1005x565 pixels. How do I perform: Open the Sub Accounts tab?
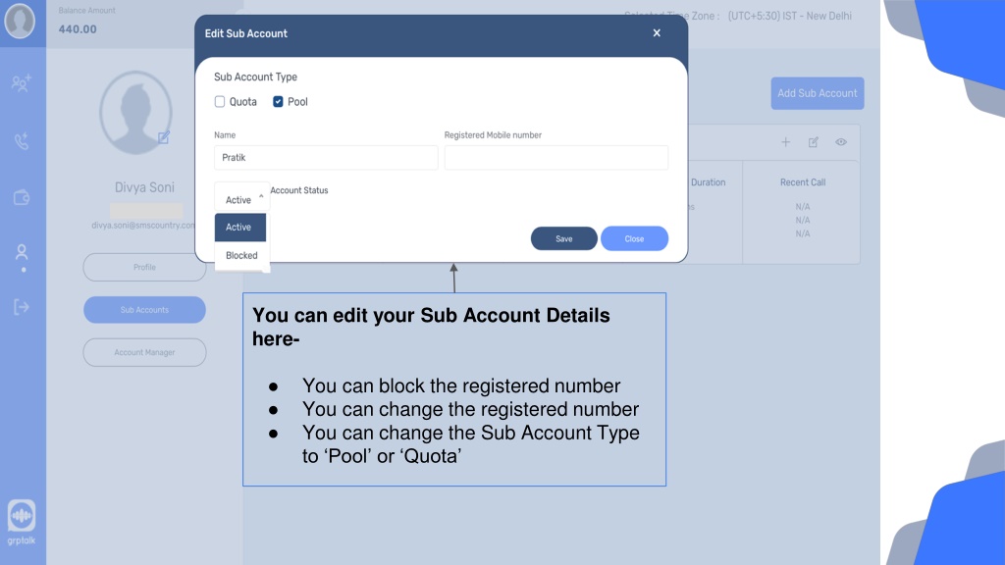coord(144,310)
